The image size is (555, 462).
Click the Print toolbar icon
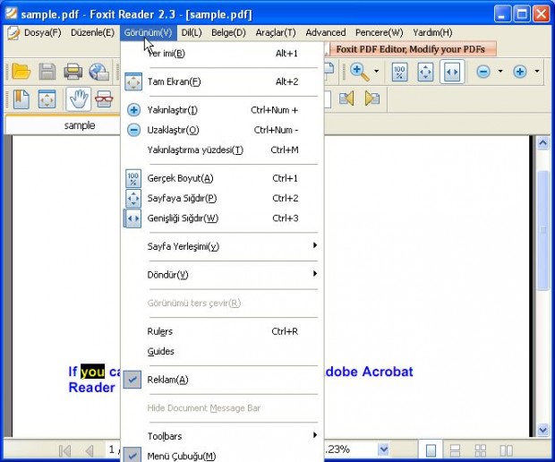(x=73, y=72)
